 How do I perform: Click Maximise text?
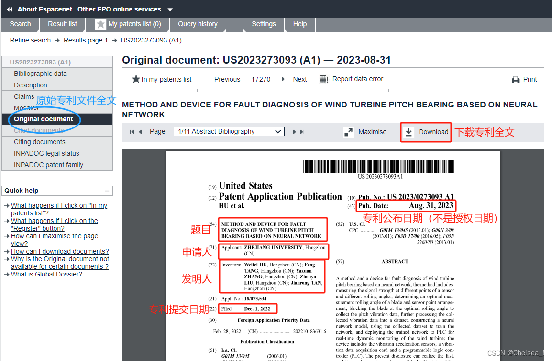373,132
